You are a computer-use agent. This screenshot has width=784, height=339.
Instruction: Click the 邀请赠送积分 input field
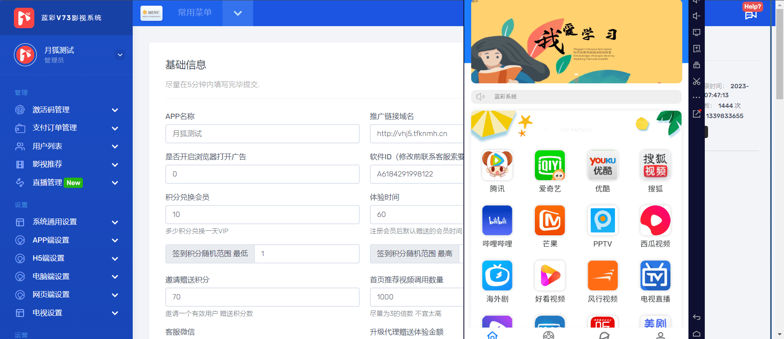262,297
